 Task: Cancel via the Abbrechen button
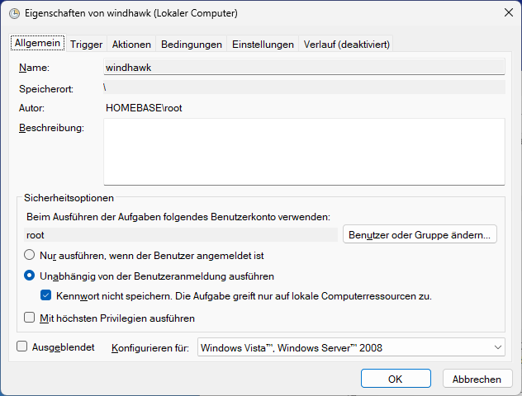click(477, 379)
